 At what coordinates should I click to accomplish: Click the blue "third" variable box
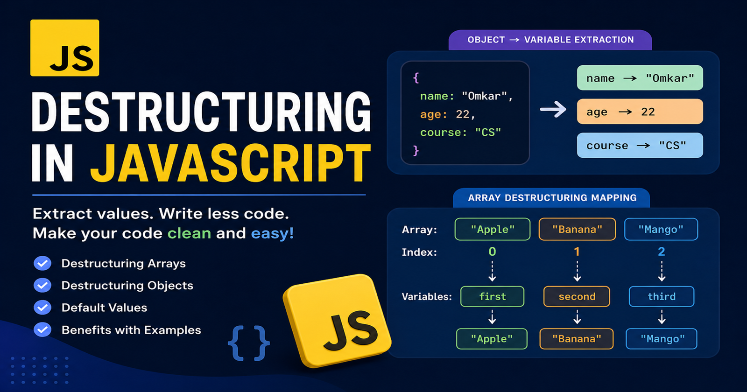tap(662, 296)
